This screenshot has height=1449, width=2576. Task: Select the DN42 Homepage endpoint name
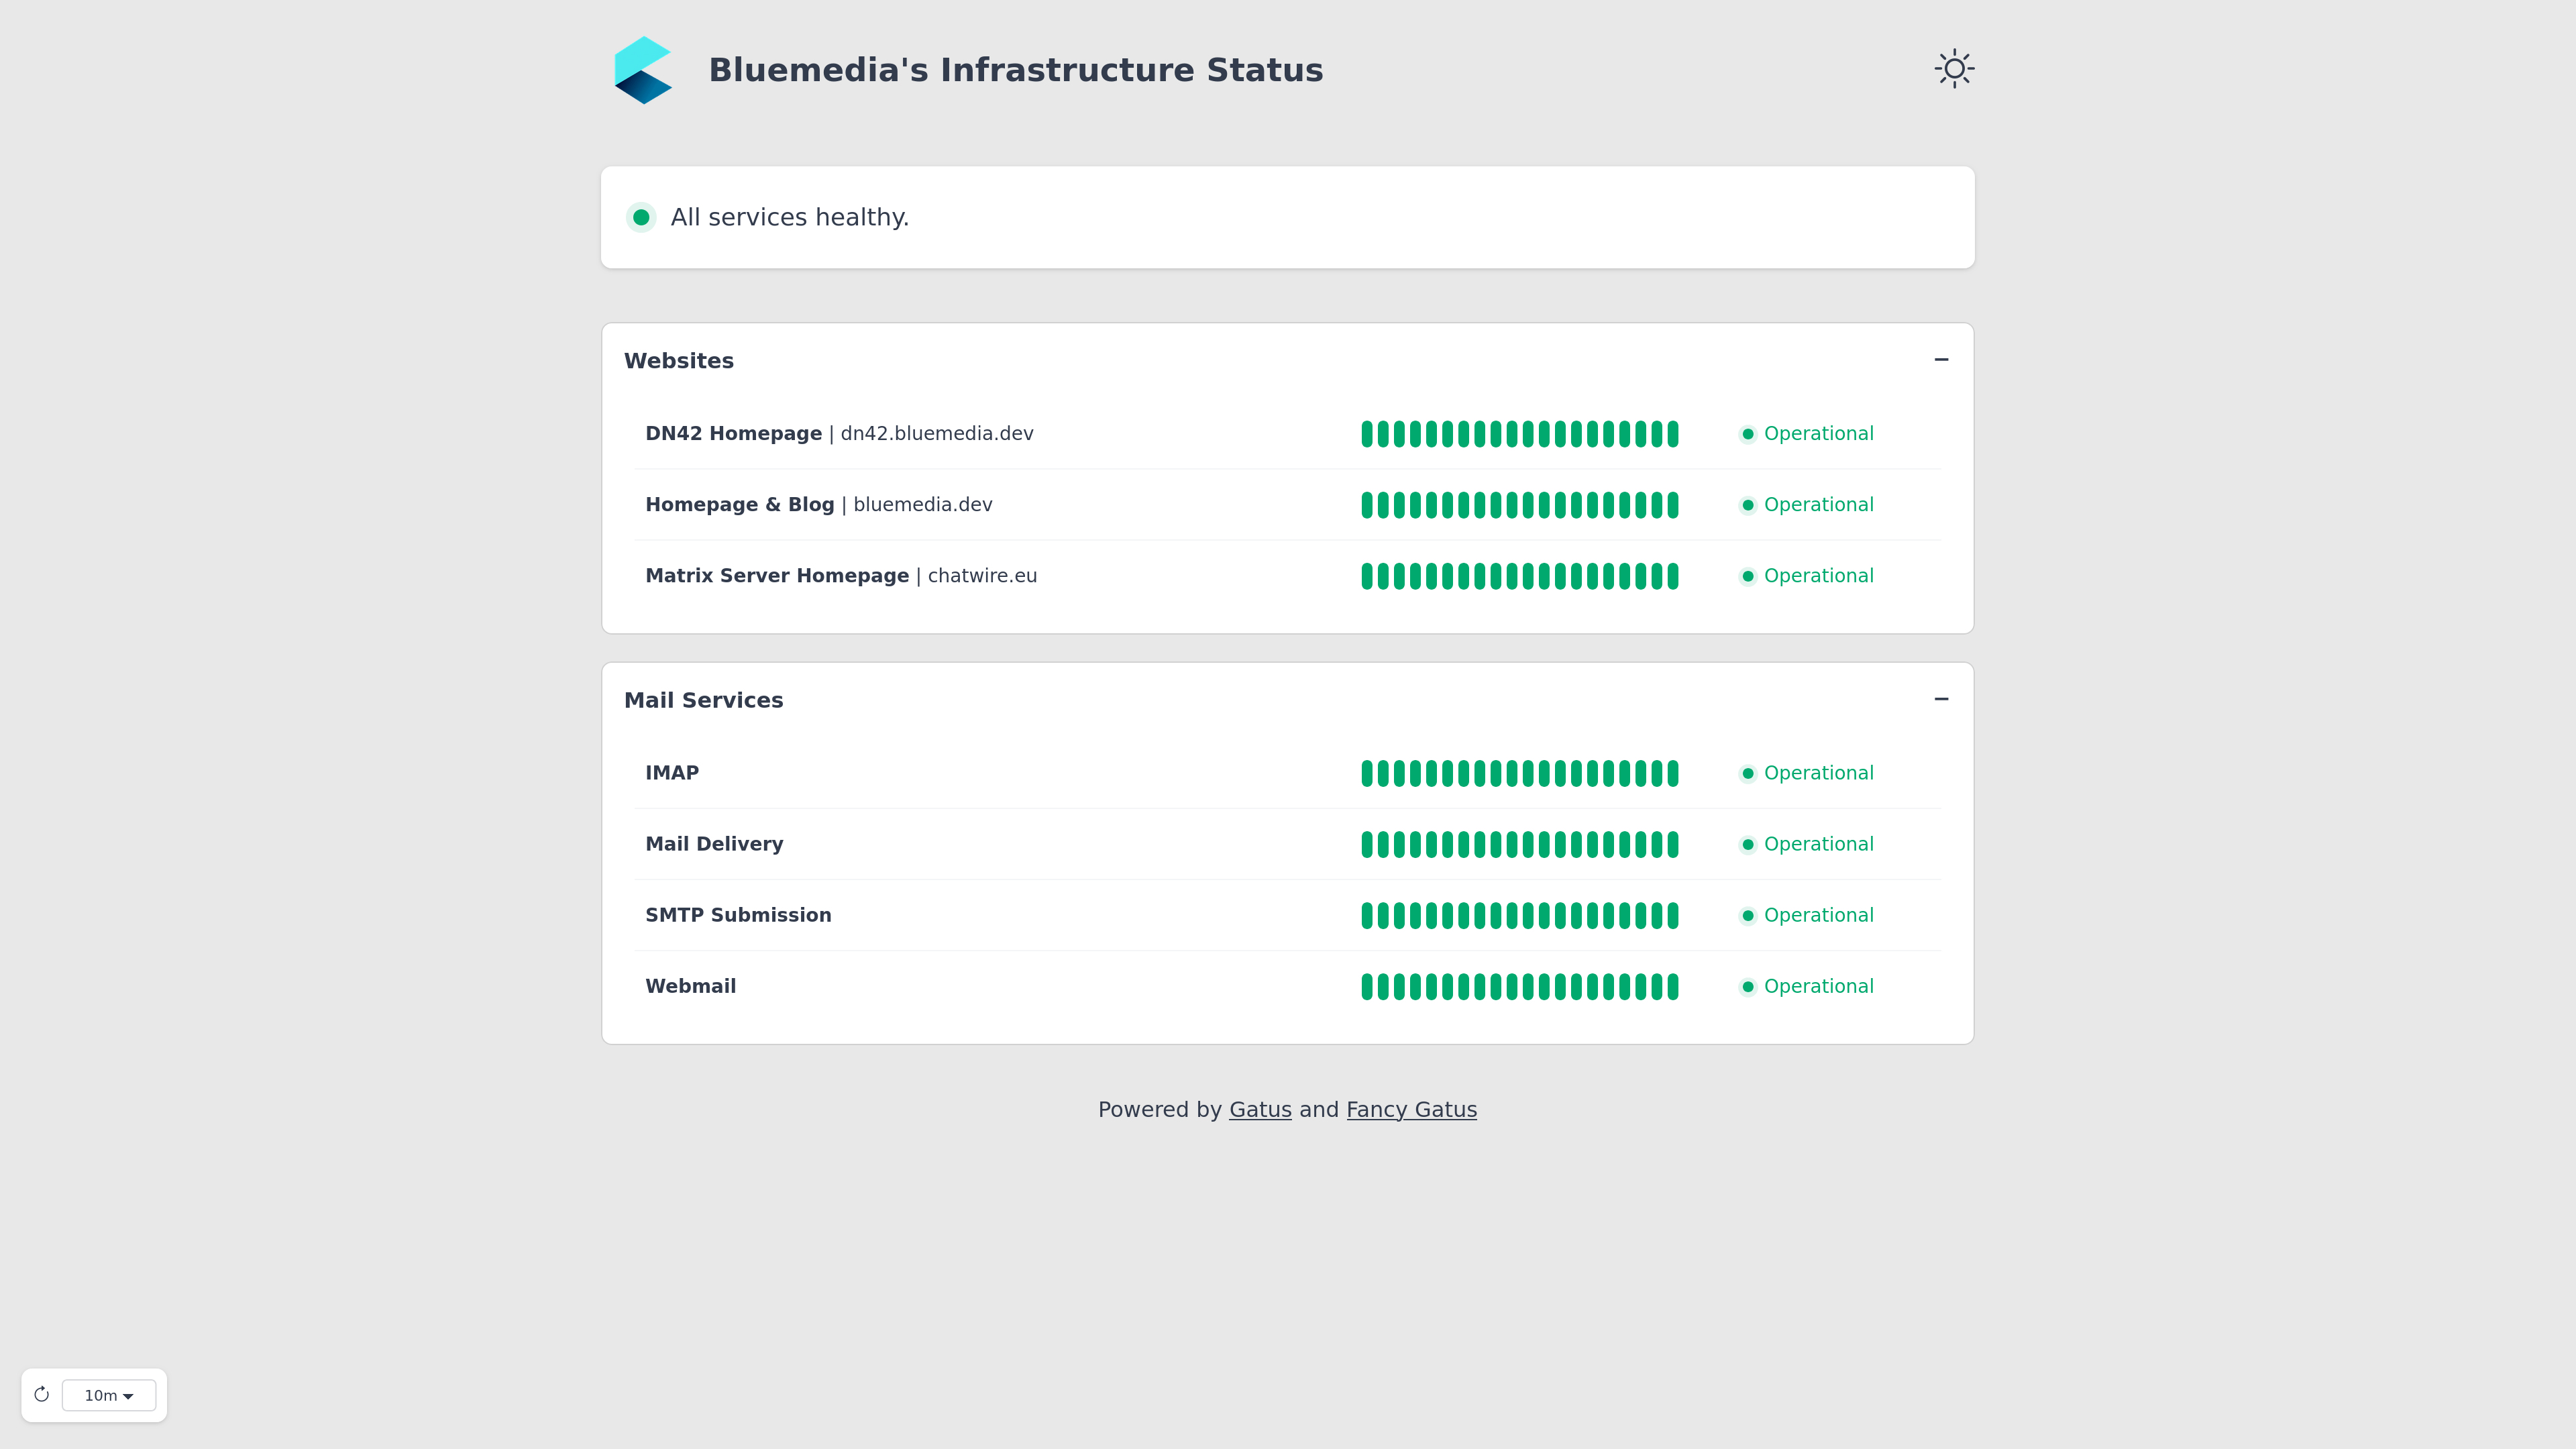(733, 433)
